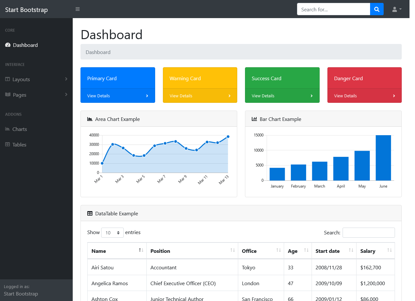Click the magnifying glass search button
The height and width of the screenshot is (301, 415).
(x=377, y=9)
